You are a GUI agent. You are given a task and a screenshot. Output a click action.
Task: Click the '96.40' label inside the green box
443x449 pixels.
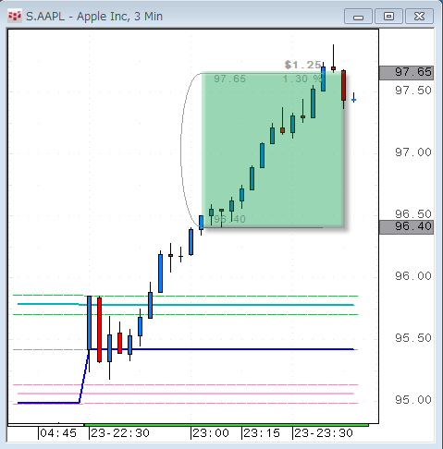[x=230, y=219]
